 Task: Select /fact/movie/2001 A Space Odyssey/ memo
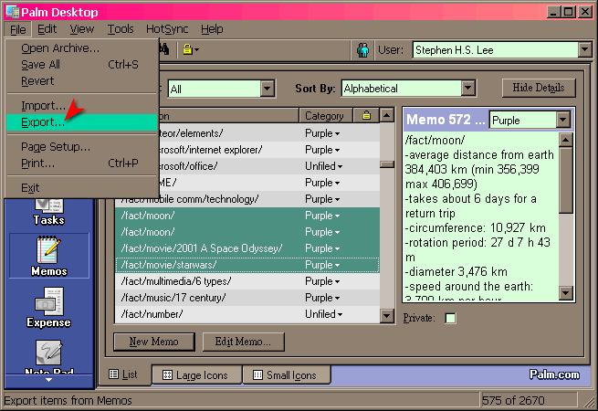(x=247, y=248)
